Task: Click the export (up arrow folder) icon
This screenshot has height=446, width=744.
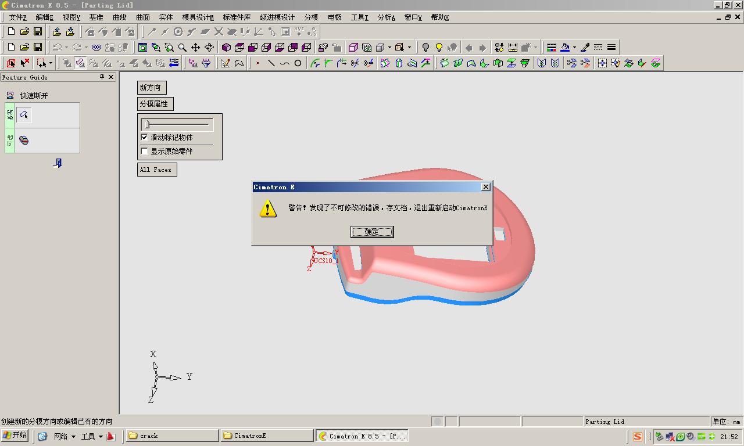Action: point(56,31)
